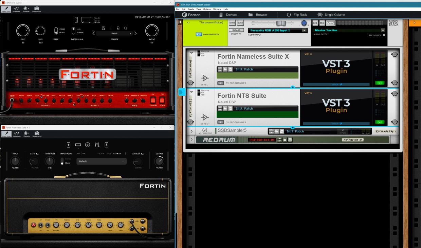This screenshot has height=248, width=421.
Task: Select pedal section icon in NTS Suite
Action: pyautogui.click(x=76, y=20)
